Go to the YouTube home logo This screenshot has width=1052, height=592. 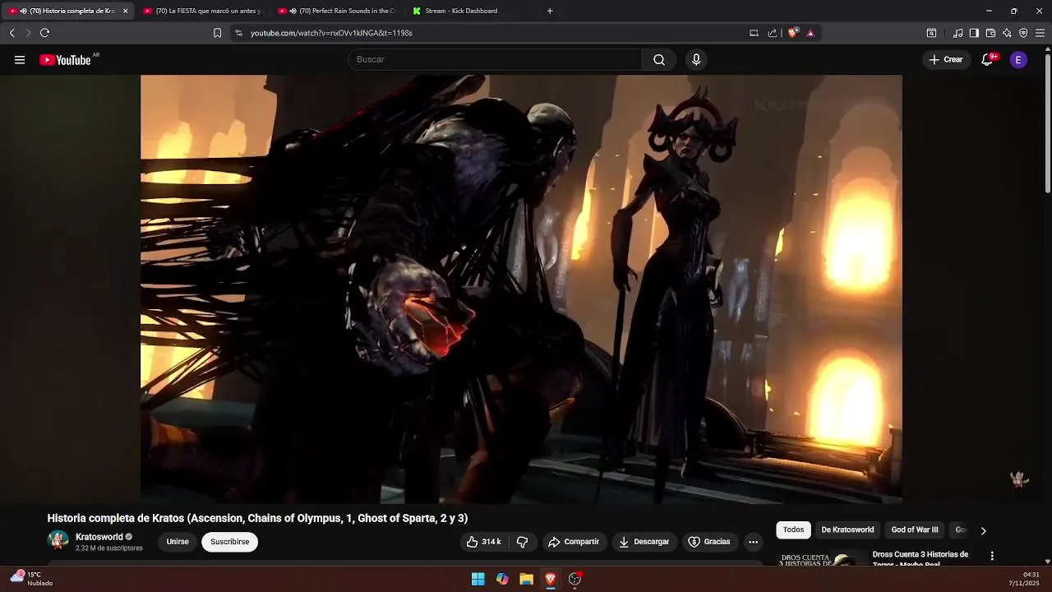pyautogui.click(x=66, y=60)
